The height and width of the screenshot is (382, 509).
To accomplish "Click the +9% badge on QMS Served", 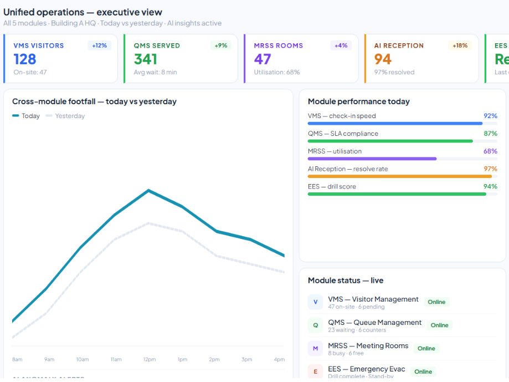I will coord(221,45).
